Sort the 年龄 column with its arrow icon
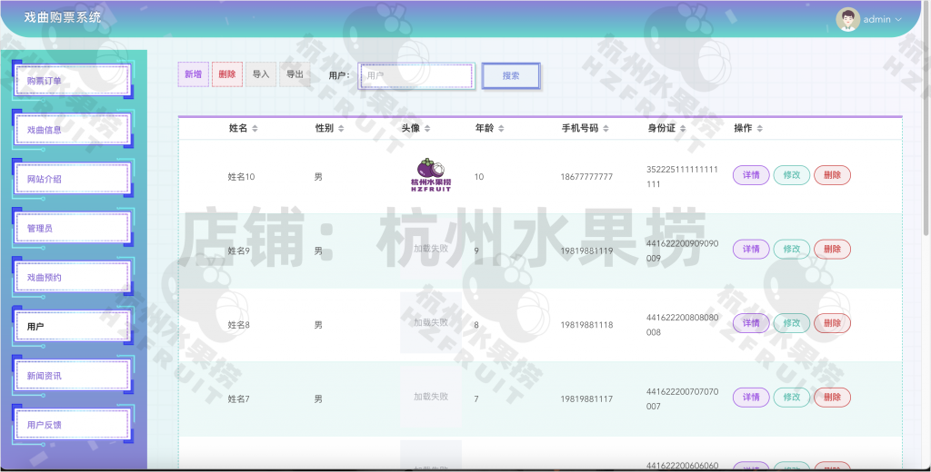Viewport: 931px width, 472px height. [x=501, y=128]
